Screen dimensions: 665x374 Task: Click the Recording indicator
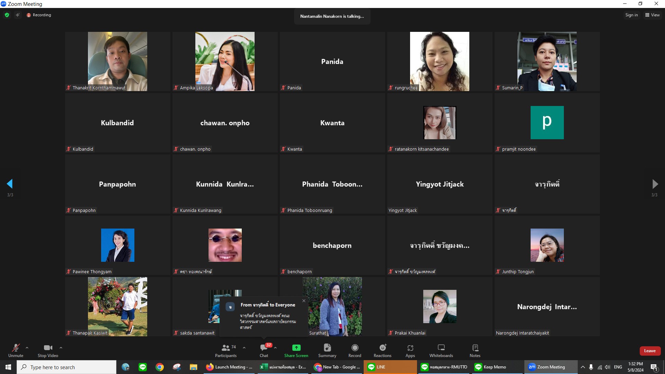pos(39,15)
